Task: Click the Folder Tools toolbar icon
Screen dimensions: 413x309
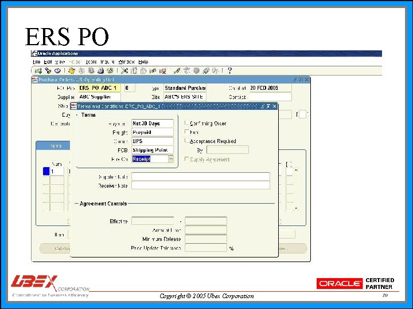Action: point(215,70)
